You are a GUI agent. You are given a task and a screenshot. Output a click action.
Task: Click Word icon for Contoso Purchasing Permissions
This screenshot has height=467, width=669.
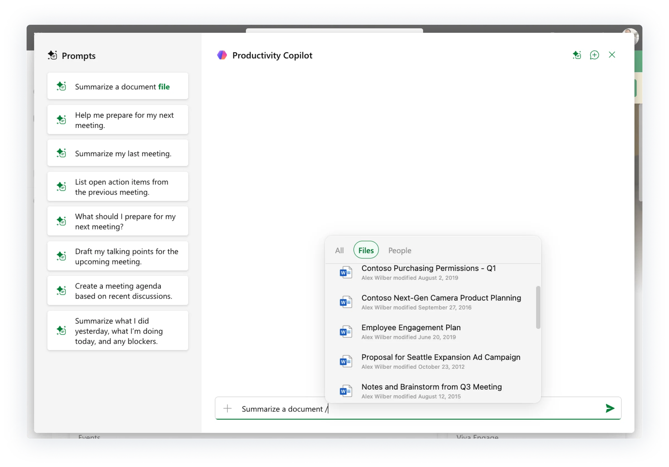point(346,273)
